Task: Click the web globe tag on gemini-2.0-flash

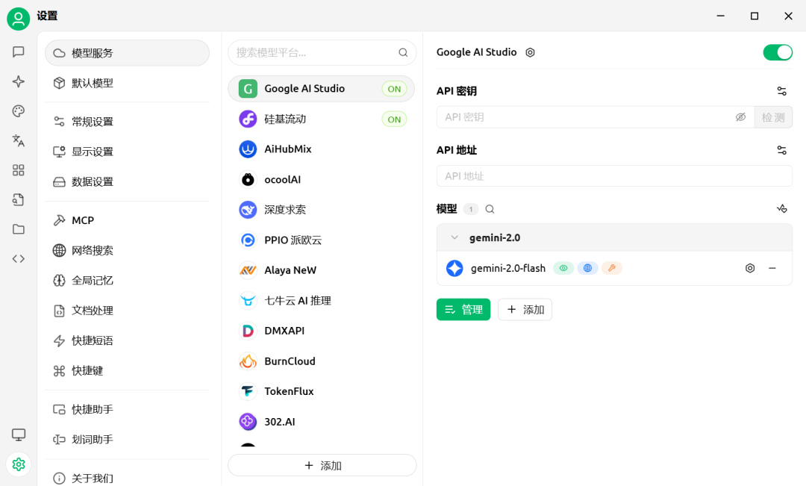Action: [x=587, y=268]
